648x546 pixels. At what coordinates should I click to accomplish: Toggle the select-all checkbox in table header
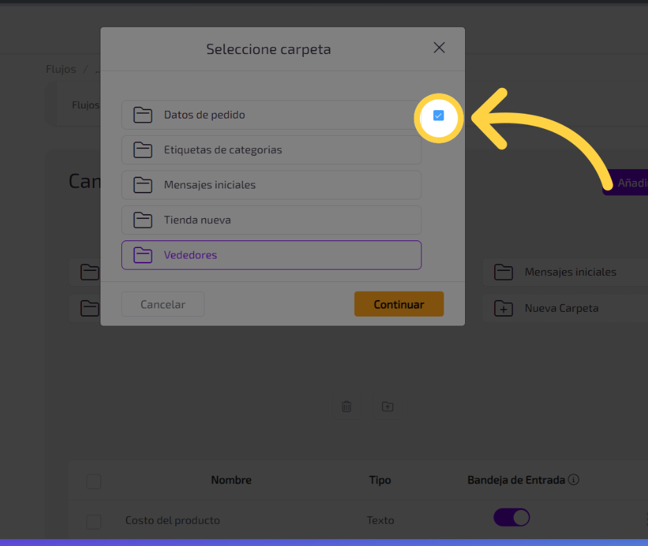(x=94, y=481)
